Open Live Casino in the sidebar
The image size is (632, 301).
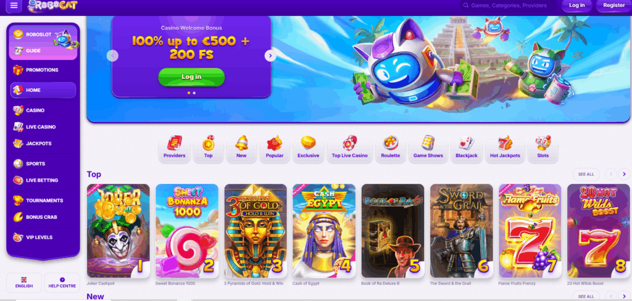pos(41,127)
